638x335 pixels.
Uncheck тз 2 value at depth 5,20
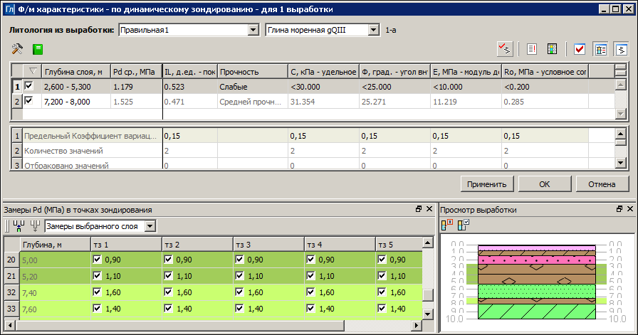[168, 275]
